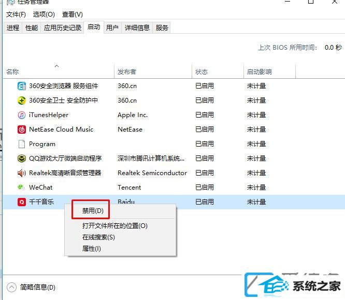Click sort arrow above 名称 column
The height and width of the screenshot is (300, 345).
point(57,66)
